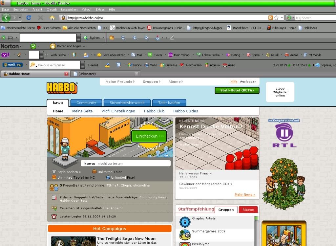Expand Räume menu in Habbo header
The height and width of the screenshot is (246, 336).
(176, 81)
